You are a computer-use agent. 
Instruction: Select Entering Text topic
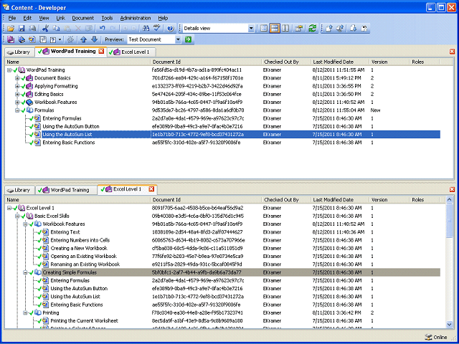pos(65,232)
